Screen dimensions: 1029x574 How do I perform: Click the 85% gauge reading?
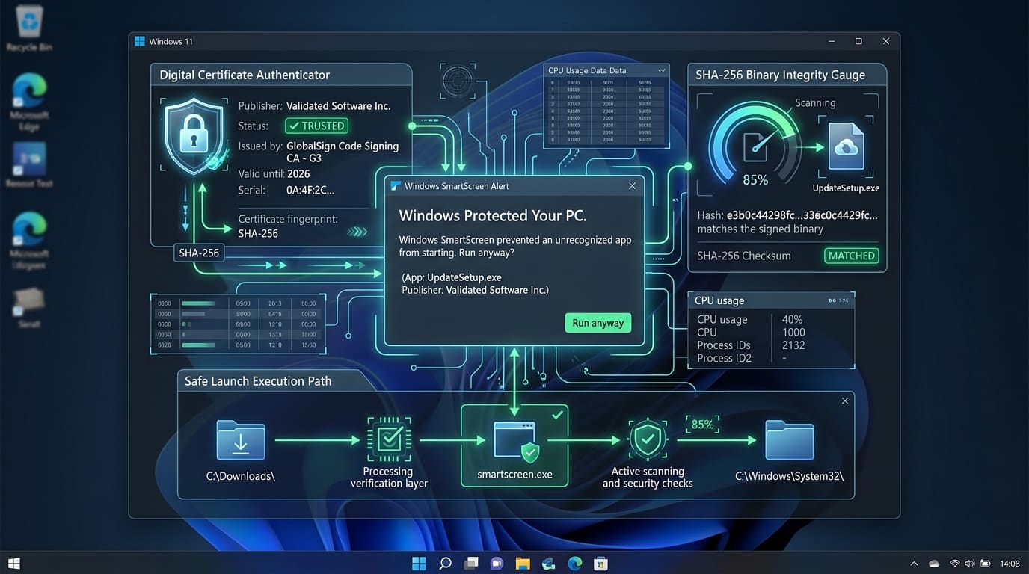[755, 180]
